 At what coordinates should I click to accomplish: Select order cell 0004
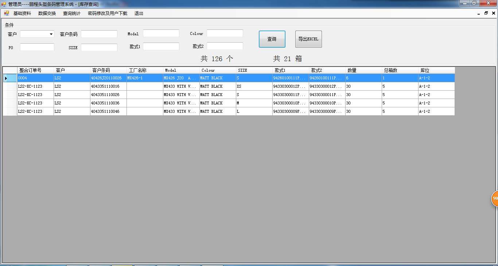35,78
